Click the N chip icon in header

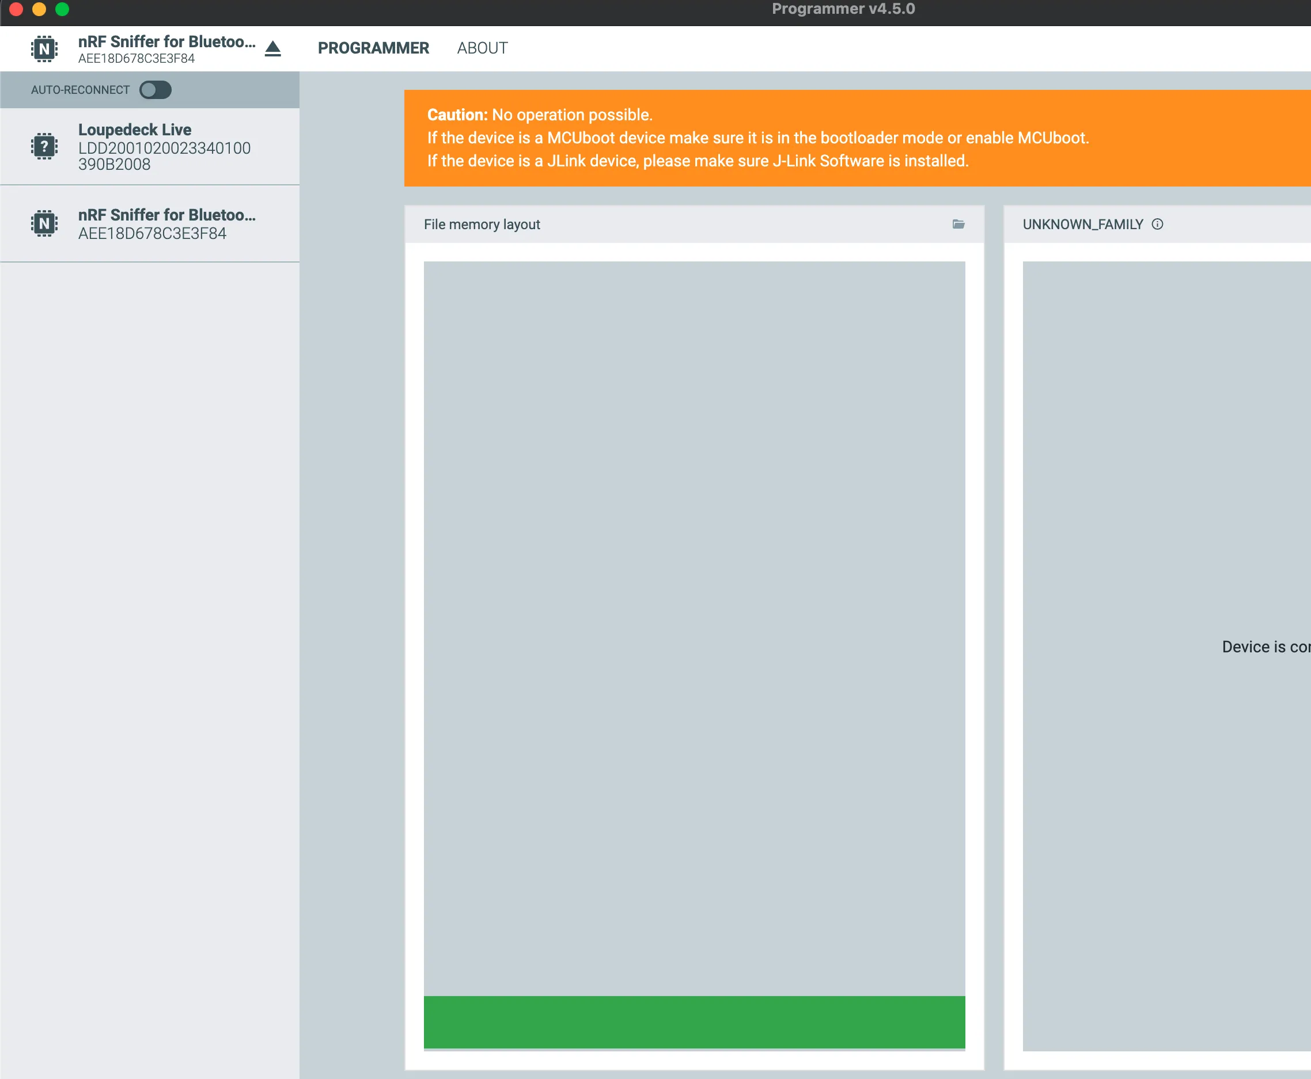tap(44, 48)
